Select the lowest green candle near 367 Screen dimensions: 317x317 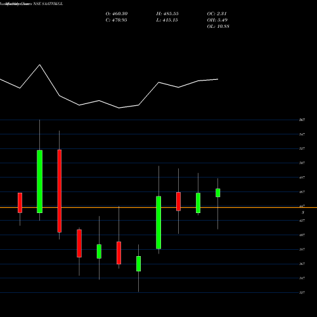[x=139, y=264]
